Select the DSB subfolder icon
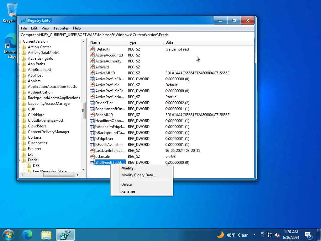321x241 pixels. 29,166
